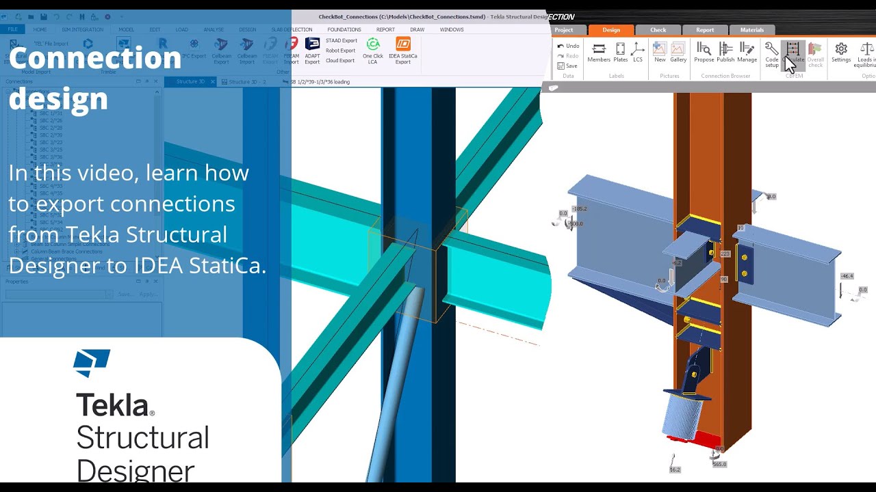
Task: Open the DRAW ribbon tab
Action: (417, 30)
